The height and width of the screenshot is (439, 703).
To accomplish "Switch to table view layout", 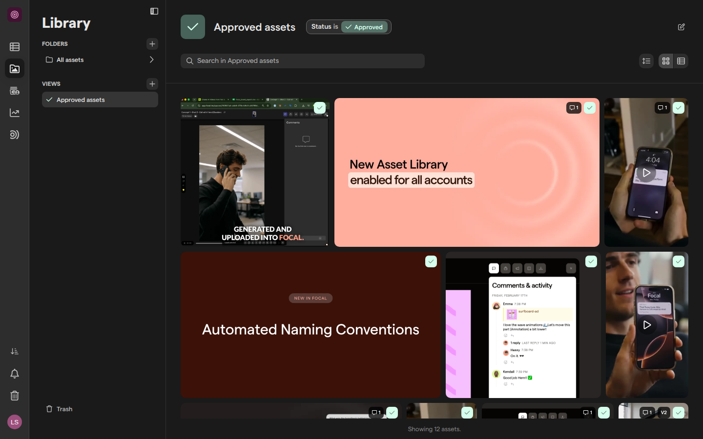I will pos(681,61).
